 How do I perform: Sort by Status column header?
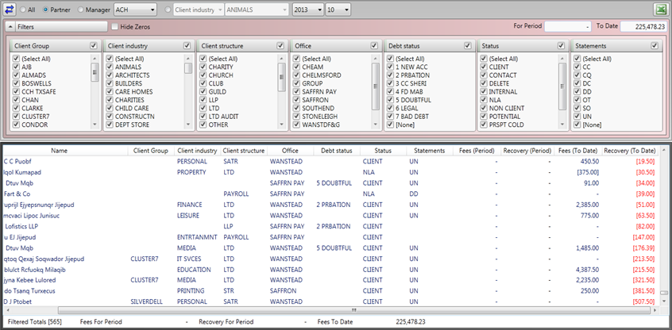(383, 151)
